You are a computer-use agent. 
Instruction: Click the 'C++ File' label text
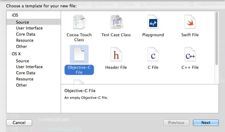[x=190, y=67]
